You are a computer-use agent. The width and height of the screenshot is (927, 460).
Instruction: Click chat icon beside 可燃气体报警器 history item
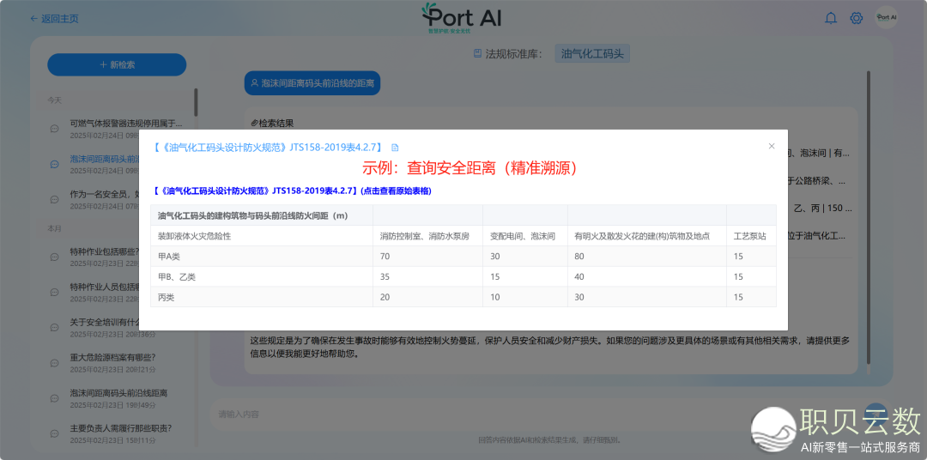tap(54, 129)
